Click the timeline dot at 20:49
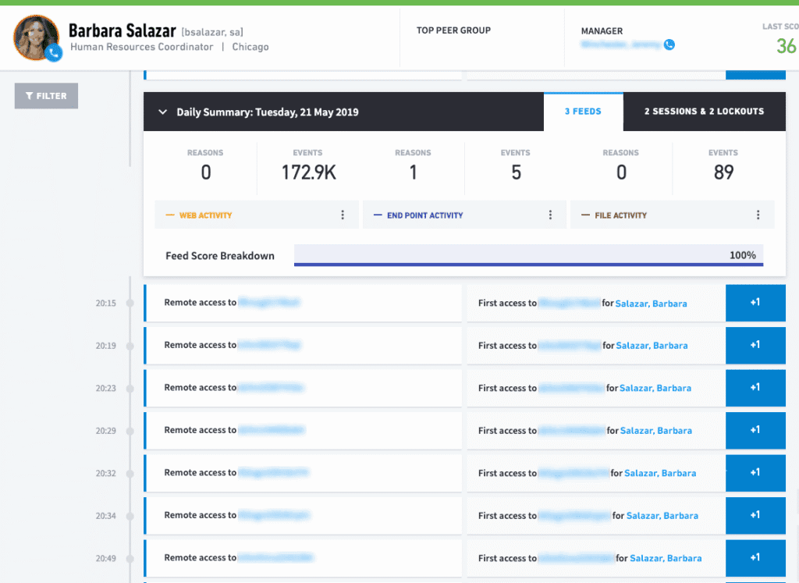 (x=130, y=559)
